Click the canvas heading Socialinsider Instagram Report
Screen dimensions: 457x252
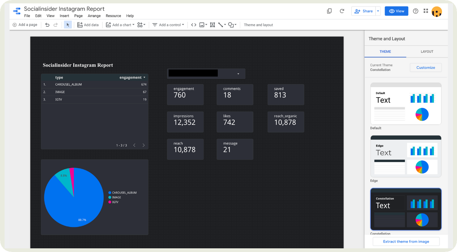tap(78, 65)
